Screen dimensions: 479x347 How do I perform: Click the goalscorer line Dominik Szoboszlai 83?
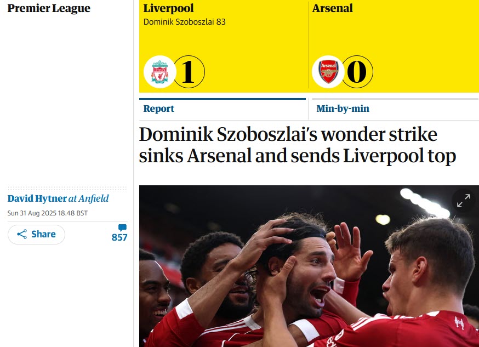tap(184, 22)
